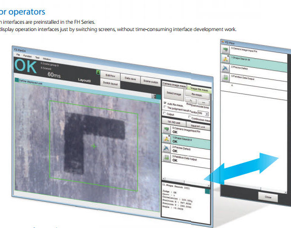Click the Scene switch button
This screenshot has height=228, width=291.
tap(150, 81)
